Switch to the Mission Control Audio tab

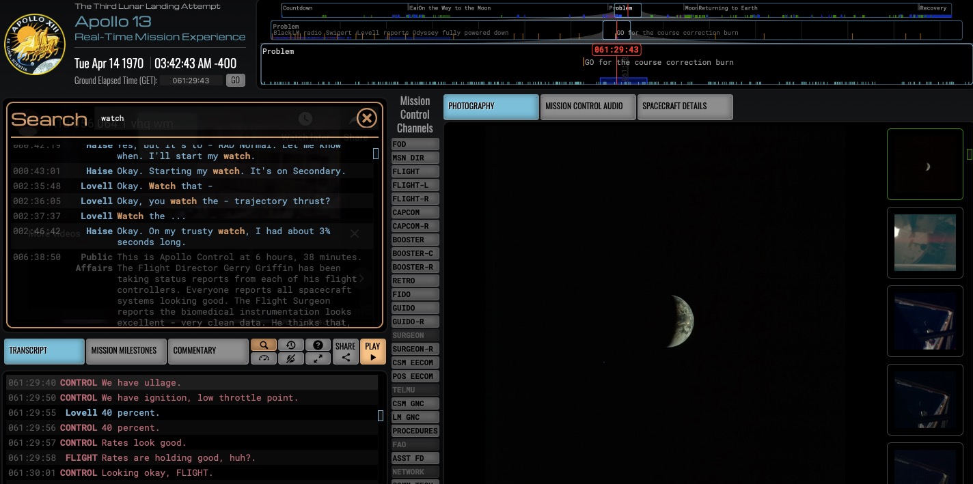(x=588, y=106)
